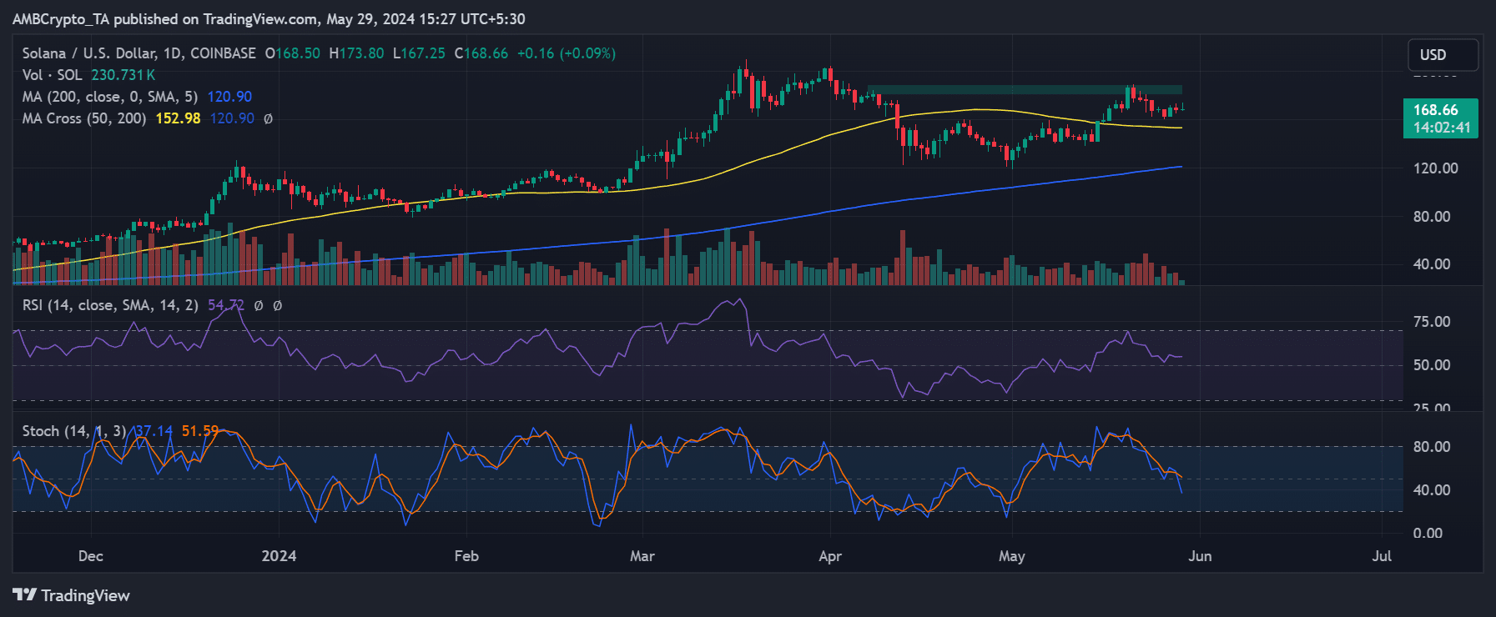Click the Vol · SOL indicator label
The width and height of the screenshot is (1496, 617).
tap(53, 75)
